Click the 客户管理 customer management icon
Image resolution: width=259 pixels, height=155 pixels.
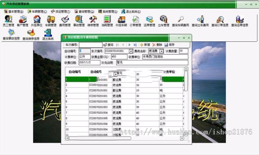[x=22, y=19]
